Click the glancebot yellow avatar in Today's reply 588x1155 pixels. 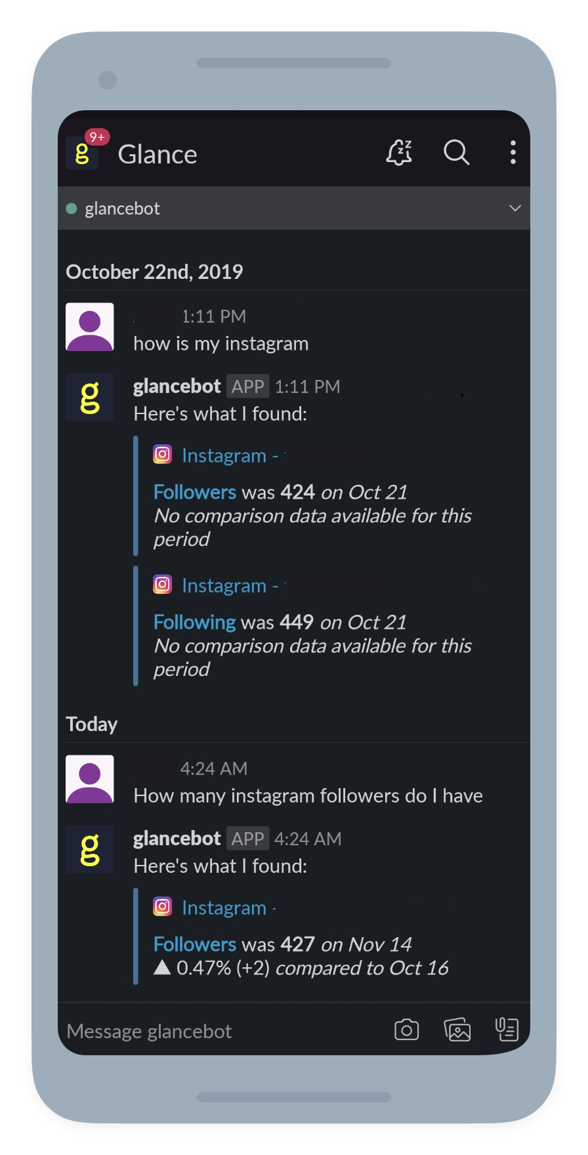[x=89, y=849]
